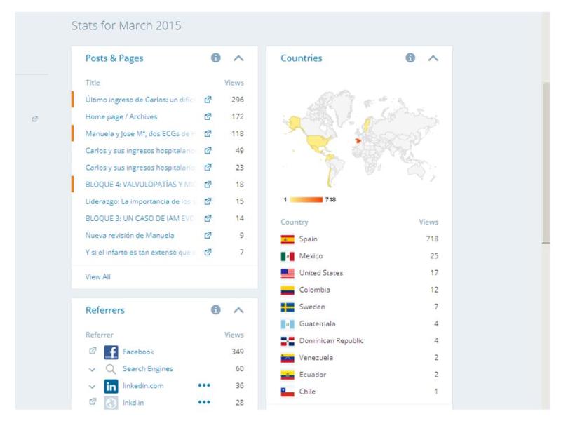
Task: Click the LinkedIn logo icon in Referrers
Action: click(111, 386)
